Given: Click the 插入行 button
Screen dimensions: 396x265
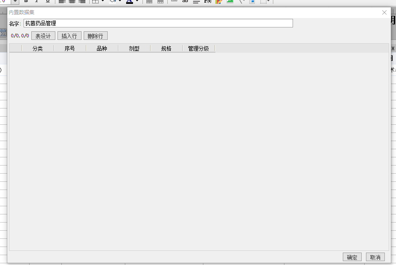Looking at the screenshot, I should pos(69,36).
